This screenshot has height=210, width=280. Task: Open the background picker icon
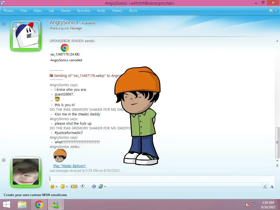coord(101,186)
